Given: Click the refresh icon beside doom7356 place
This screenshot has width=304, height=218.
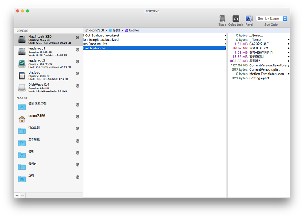Looking at the screenshot, I should point(78,117).
